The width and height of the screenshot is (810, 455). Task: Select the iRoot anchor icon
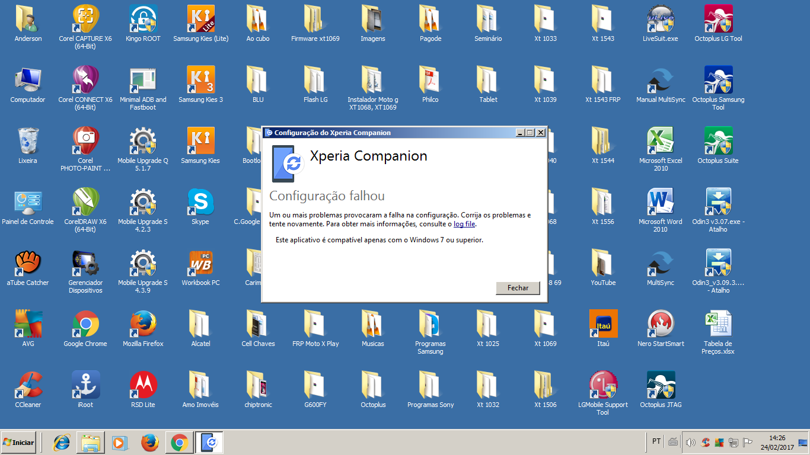85,384
